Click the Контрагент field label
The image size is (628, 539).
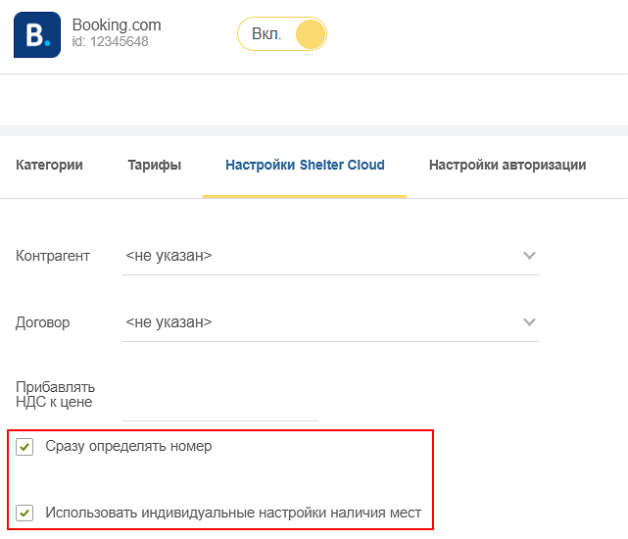point(53,256)
